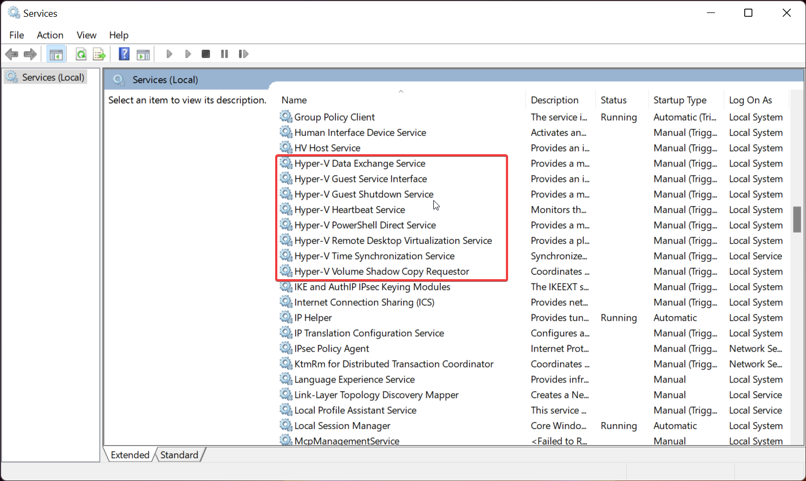Viewport: 806px width, 481px height.
Task: Click 'Internet Prot...' description cell
Action: [x=560, y=349]
